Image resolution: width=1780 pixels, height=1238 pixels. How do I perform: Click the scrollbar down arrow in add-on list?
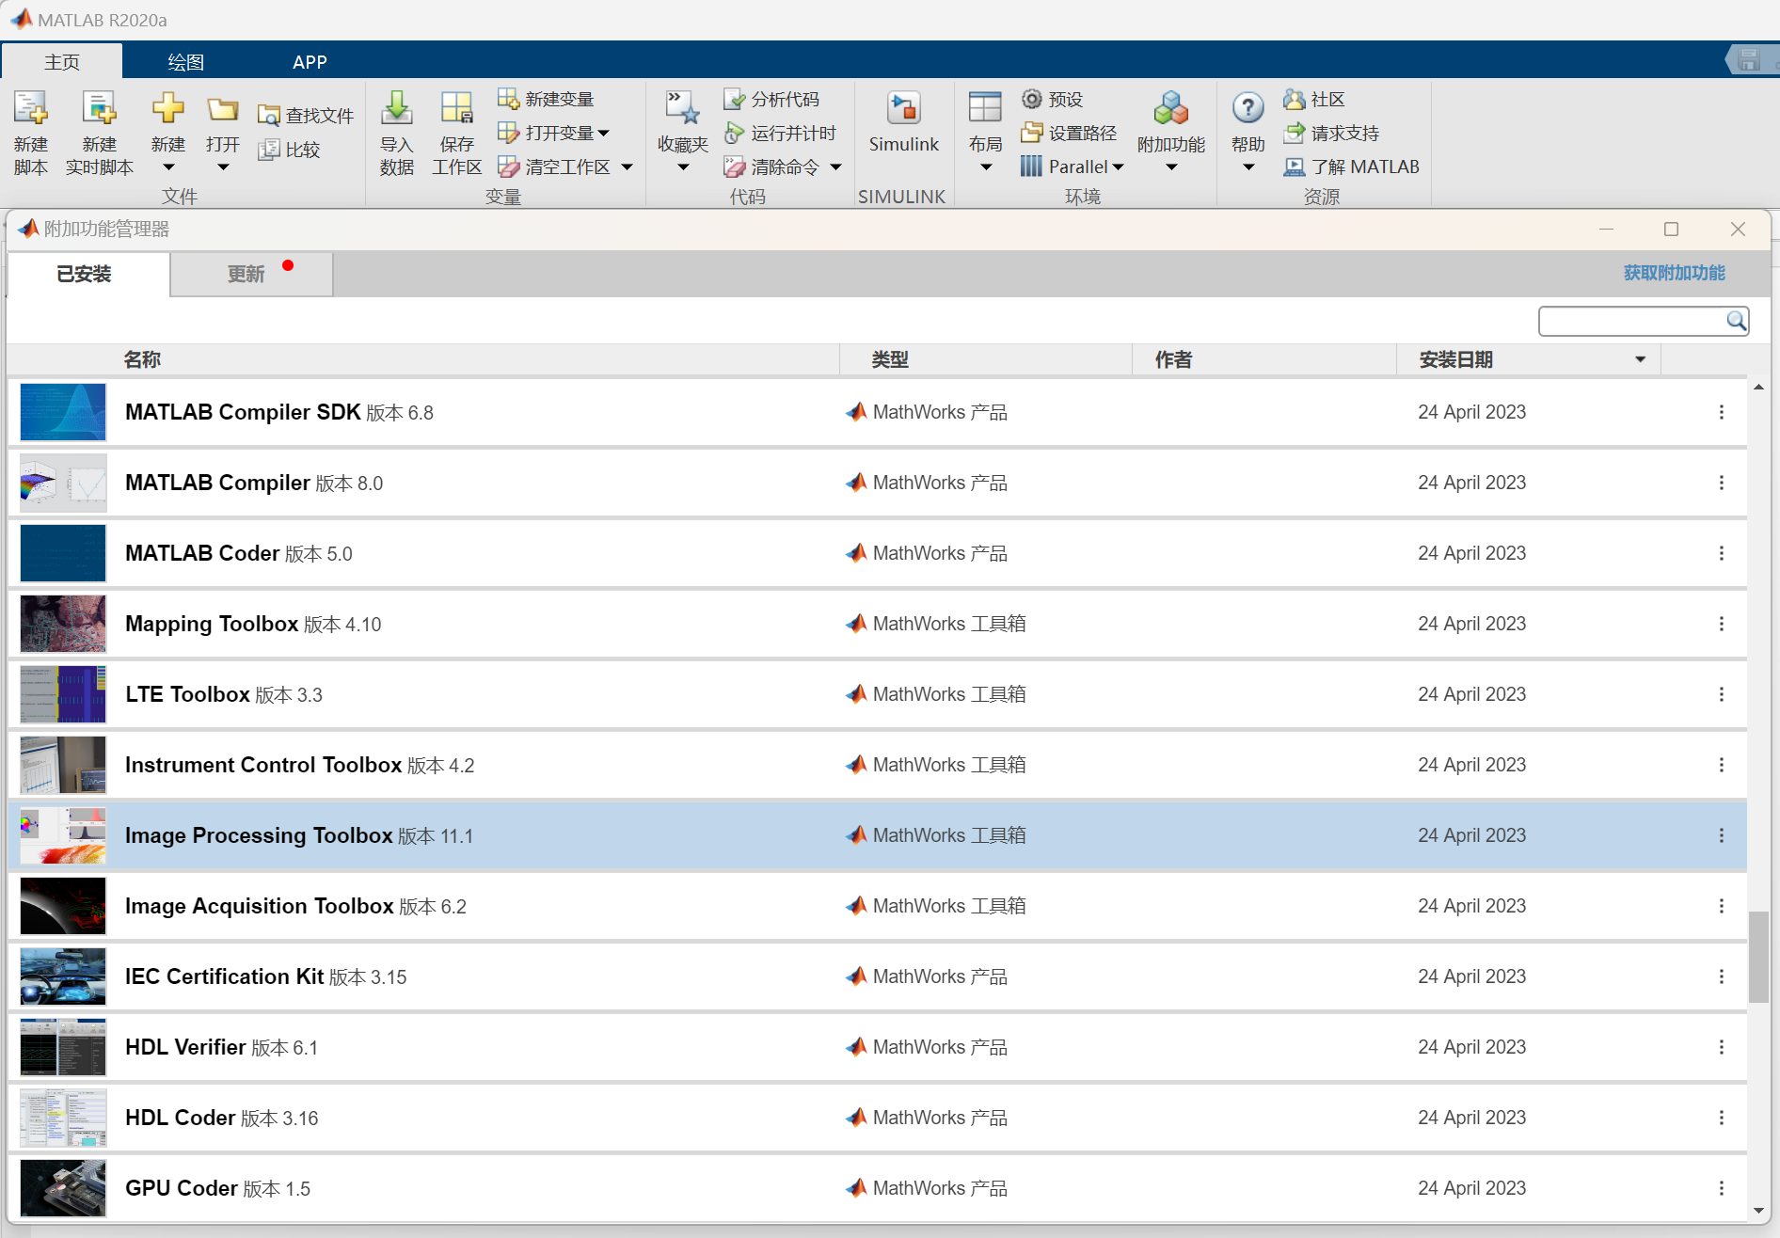1758,1211
